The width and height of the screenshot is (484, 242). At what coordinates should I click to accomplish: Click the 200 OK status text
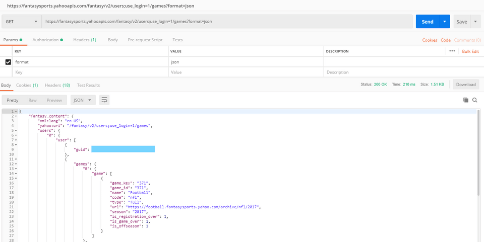(x=380, y=85)
